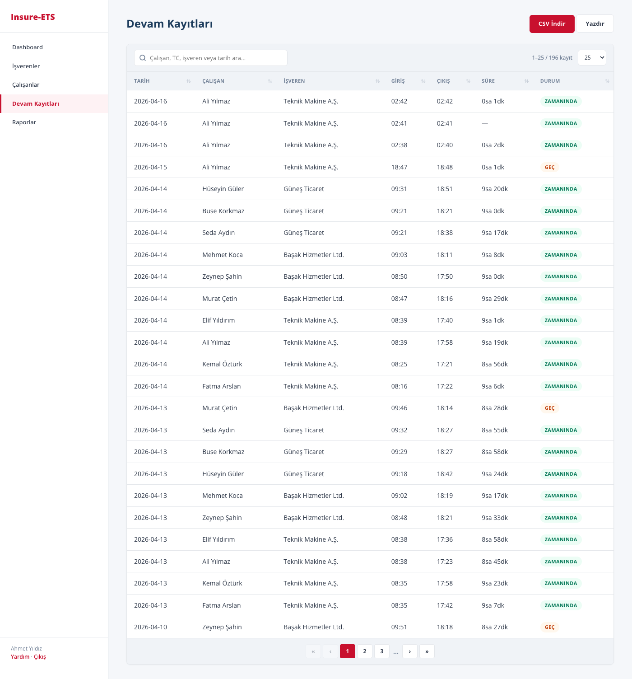
Task: Jump to last page with double chevron
Action: pos(427,651)
